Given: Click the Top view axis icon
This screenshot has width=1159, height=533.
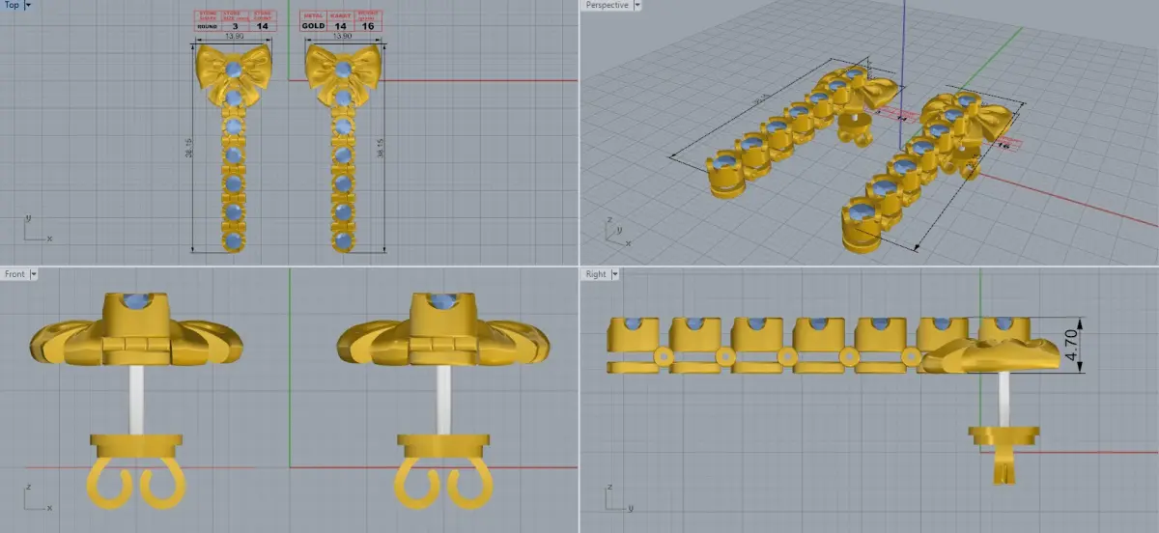Looking at the screenshot, I should tap(36, 228).
